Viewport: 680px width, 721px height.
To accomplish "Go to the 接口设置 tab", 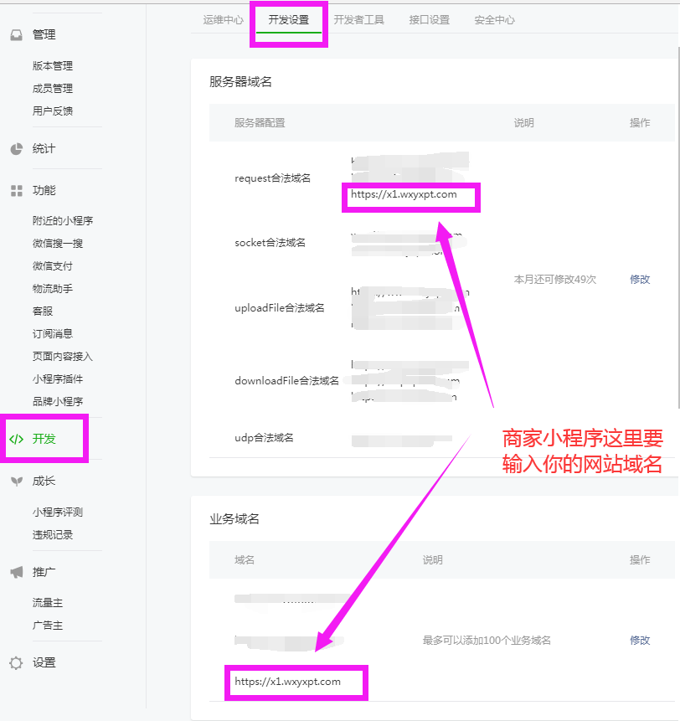I will (x=429, y=19).
